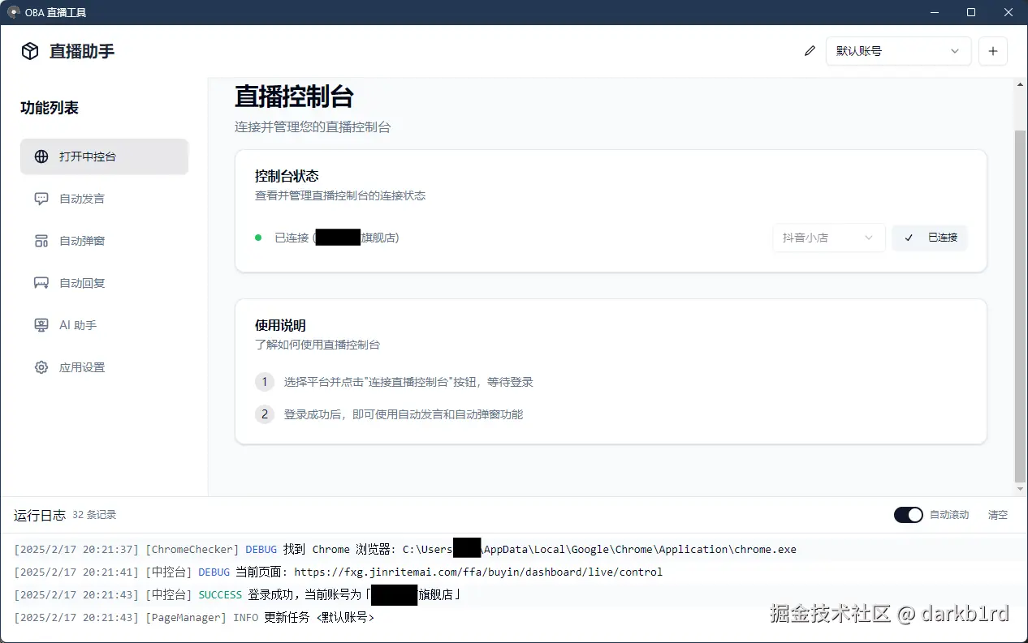Click the checkmark icon in the 已连接 button

[909, 238]
